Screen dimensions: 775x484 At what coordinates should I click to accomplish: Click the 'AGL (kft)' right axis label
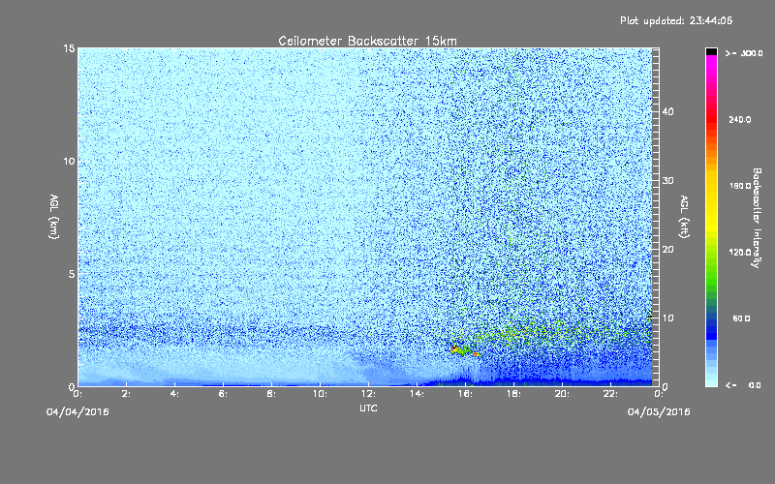tap(684, 217)
